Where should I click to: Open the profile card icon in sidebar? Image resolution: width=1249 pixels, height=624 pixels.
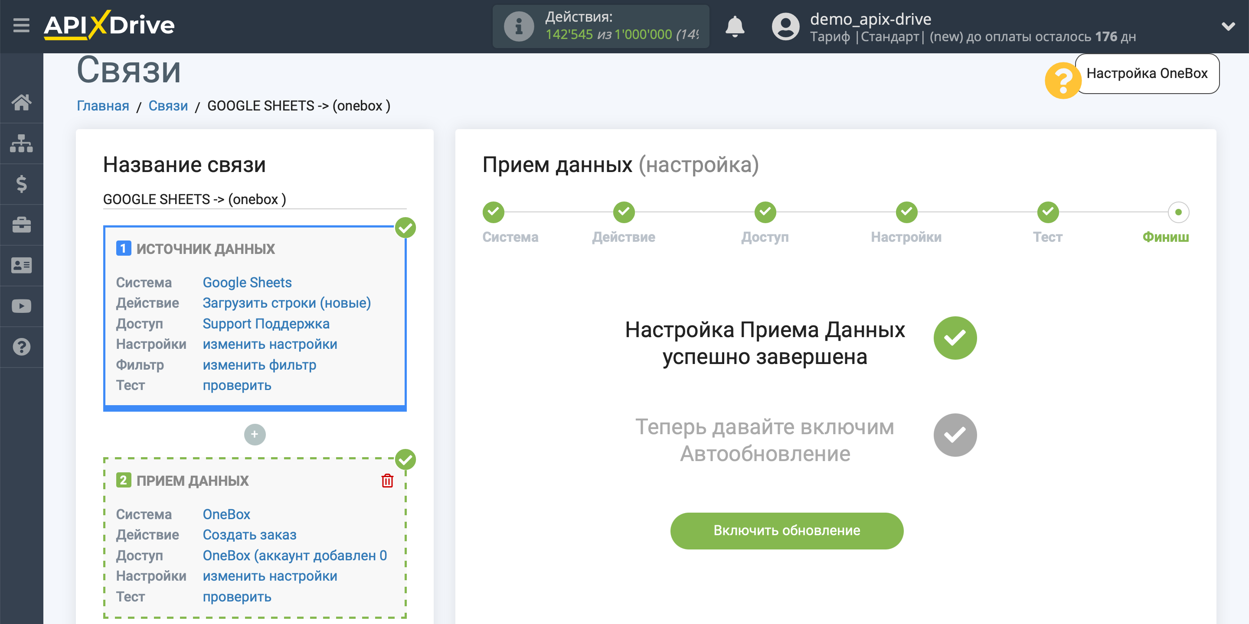click(21, 266)
